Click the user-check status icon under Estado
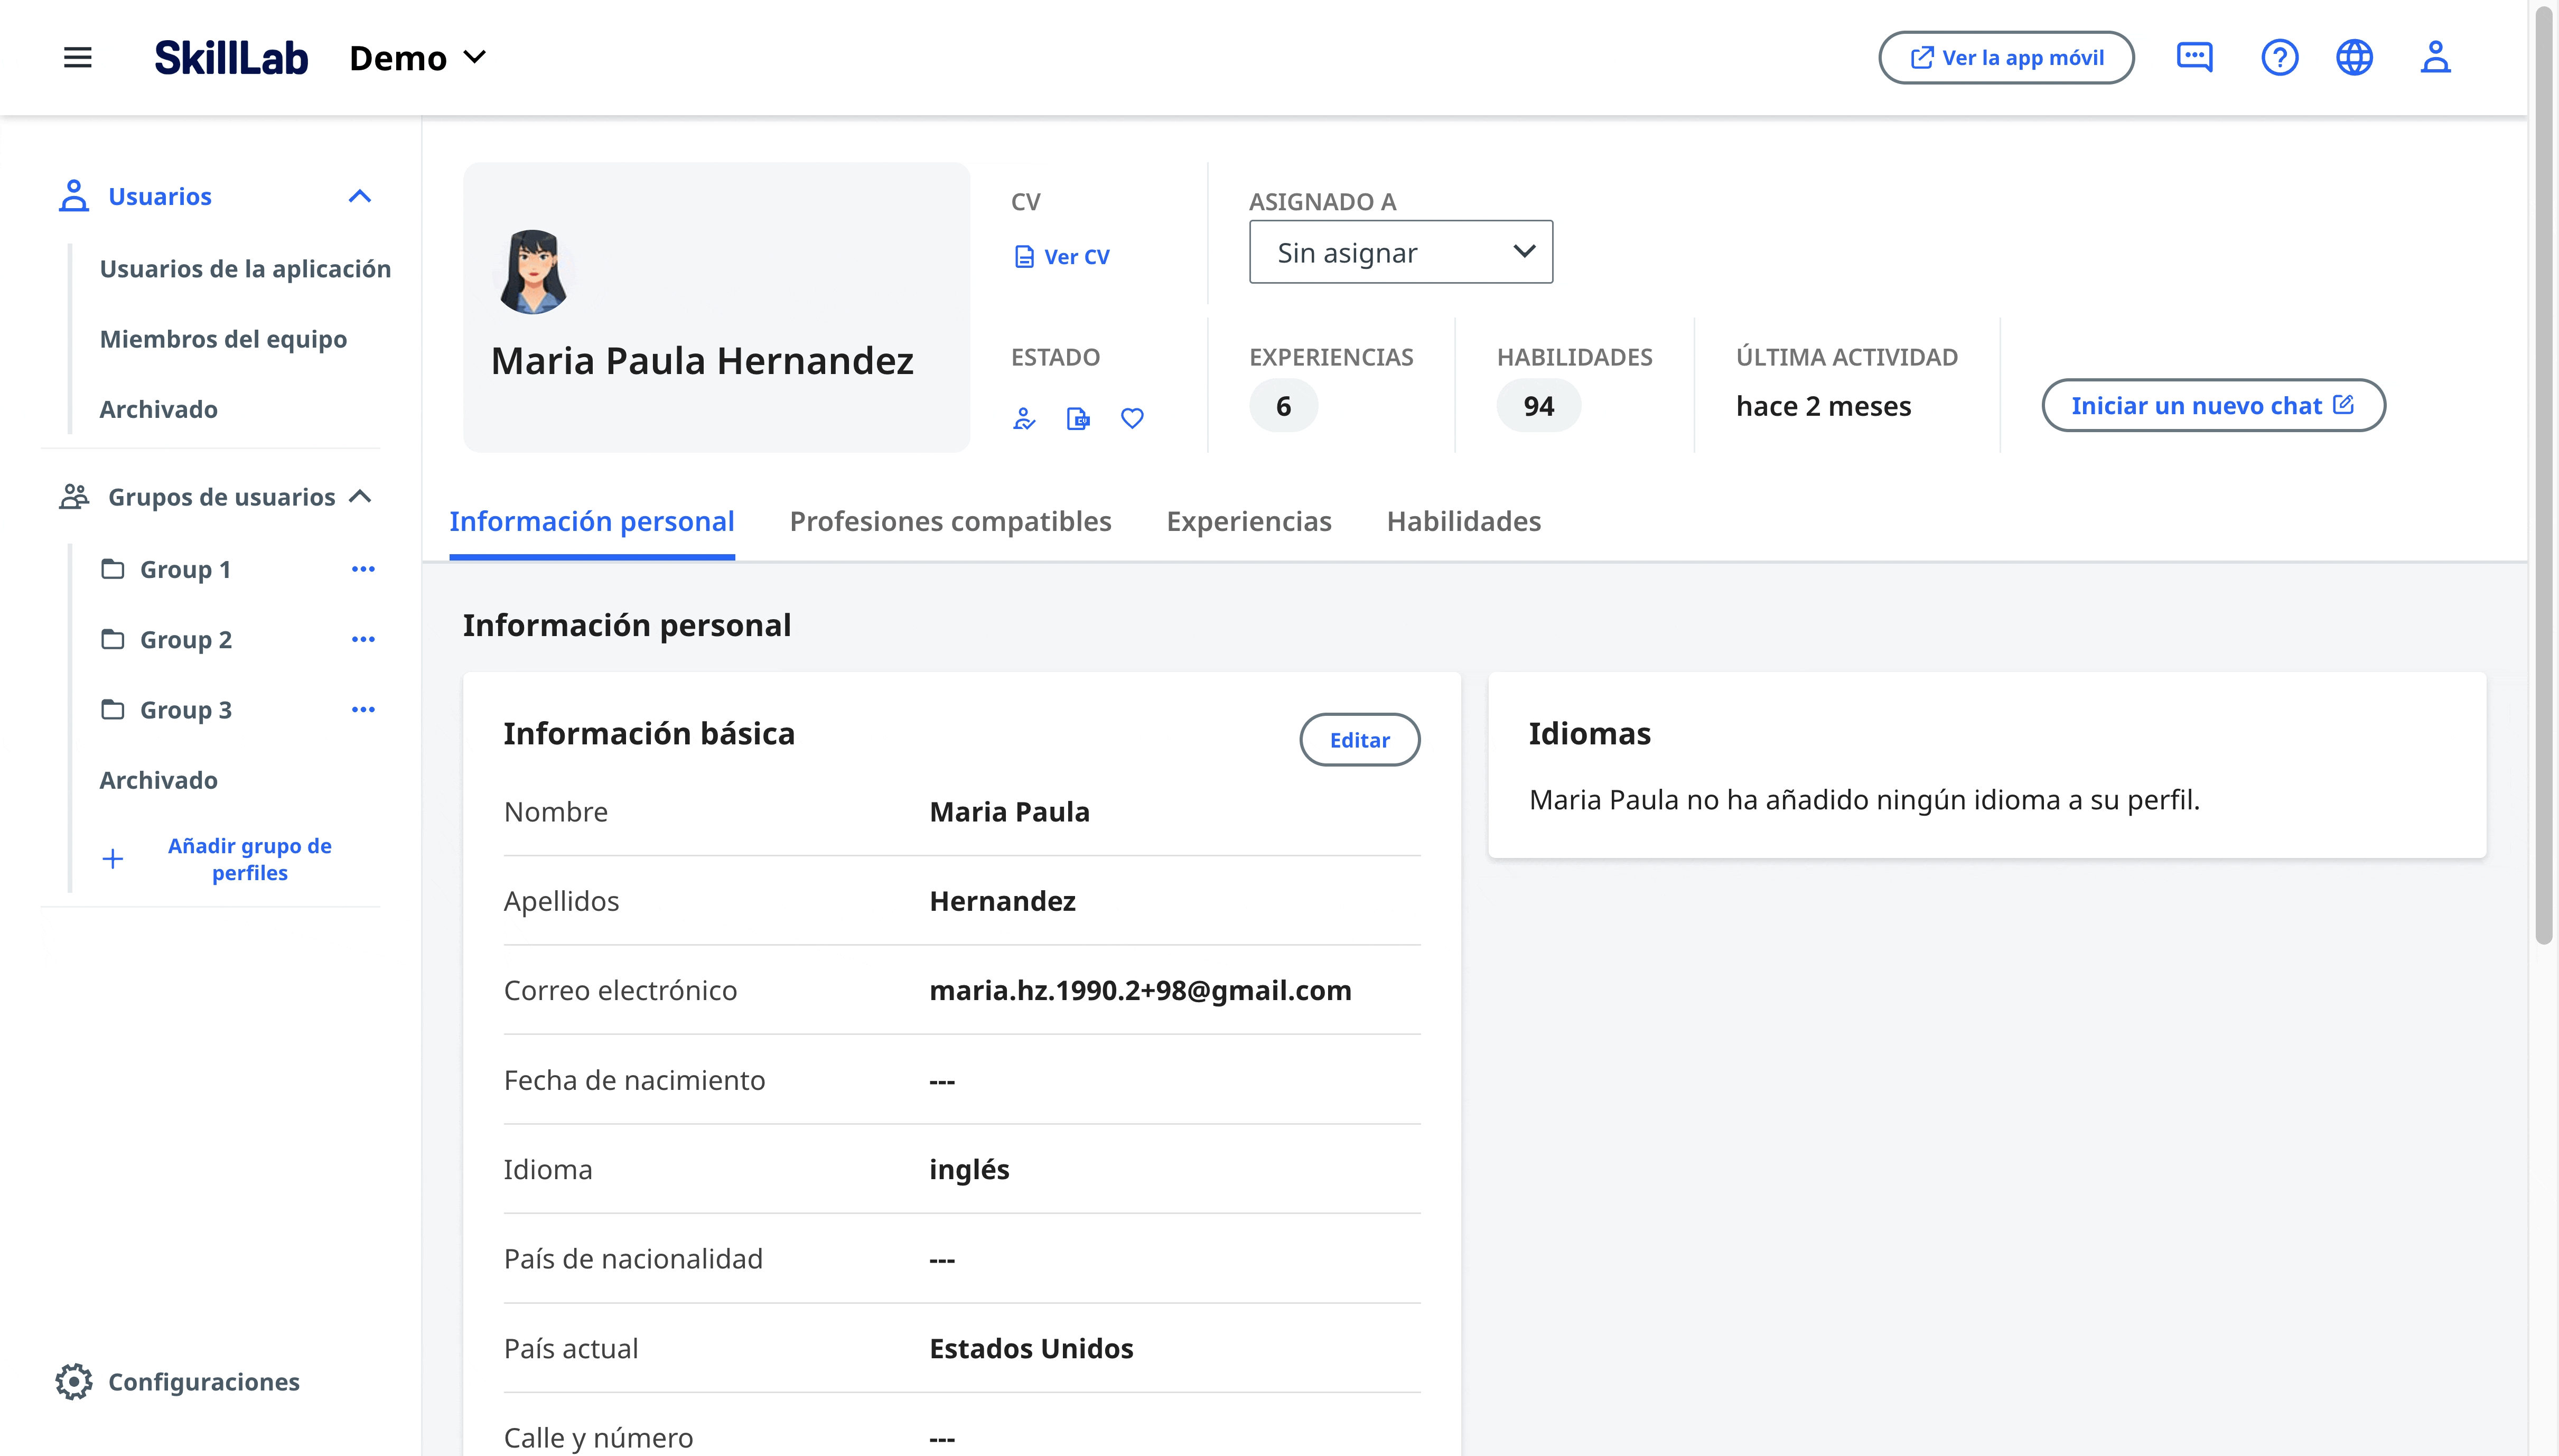 point(1024,419)
